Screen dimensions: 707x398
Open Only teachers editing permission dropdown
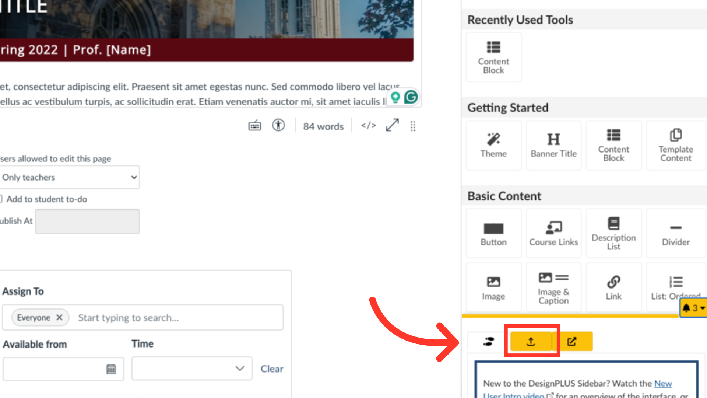tap(69, 177)
